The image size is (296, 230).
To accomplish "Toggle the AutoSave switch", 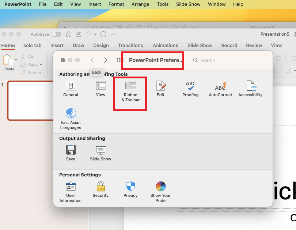I will coord(56,34).
